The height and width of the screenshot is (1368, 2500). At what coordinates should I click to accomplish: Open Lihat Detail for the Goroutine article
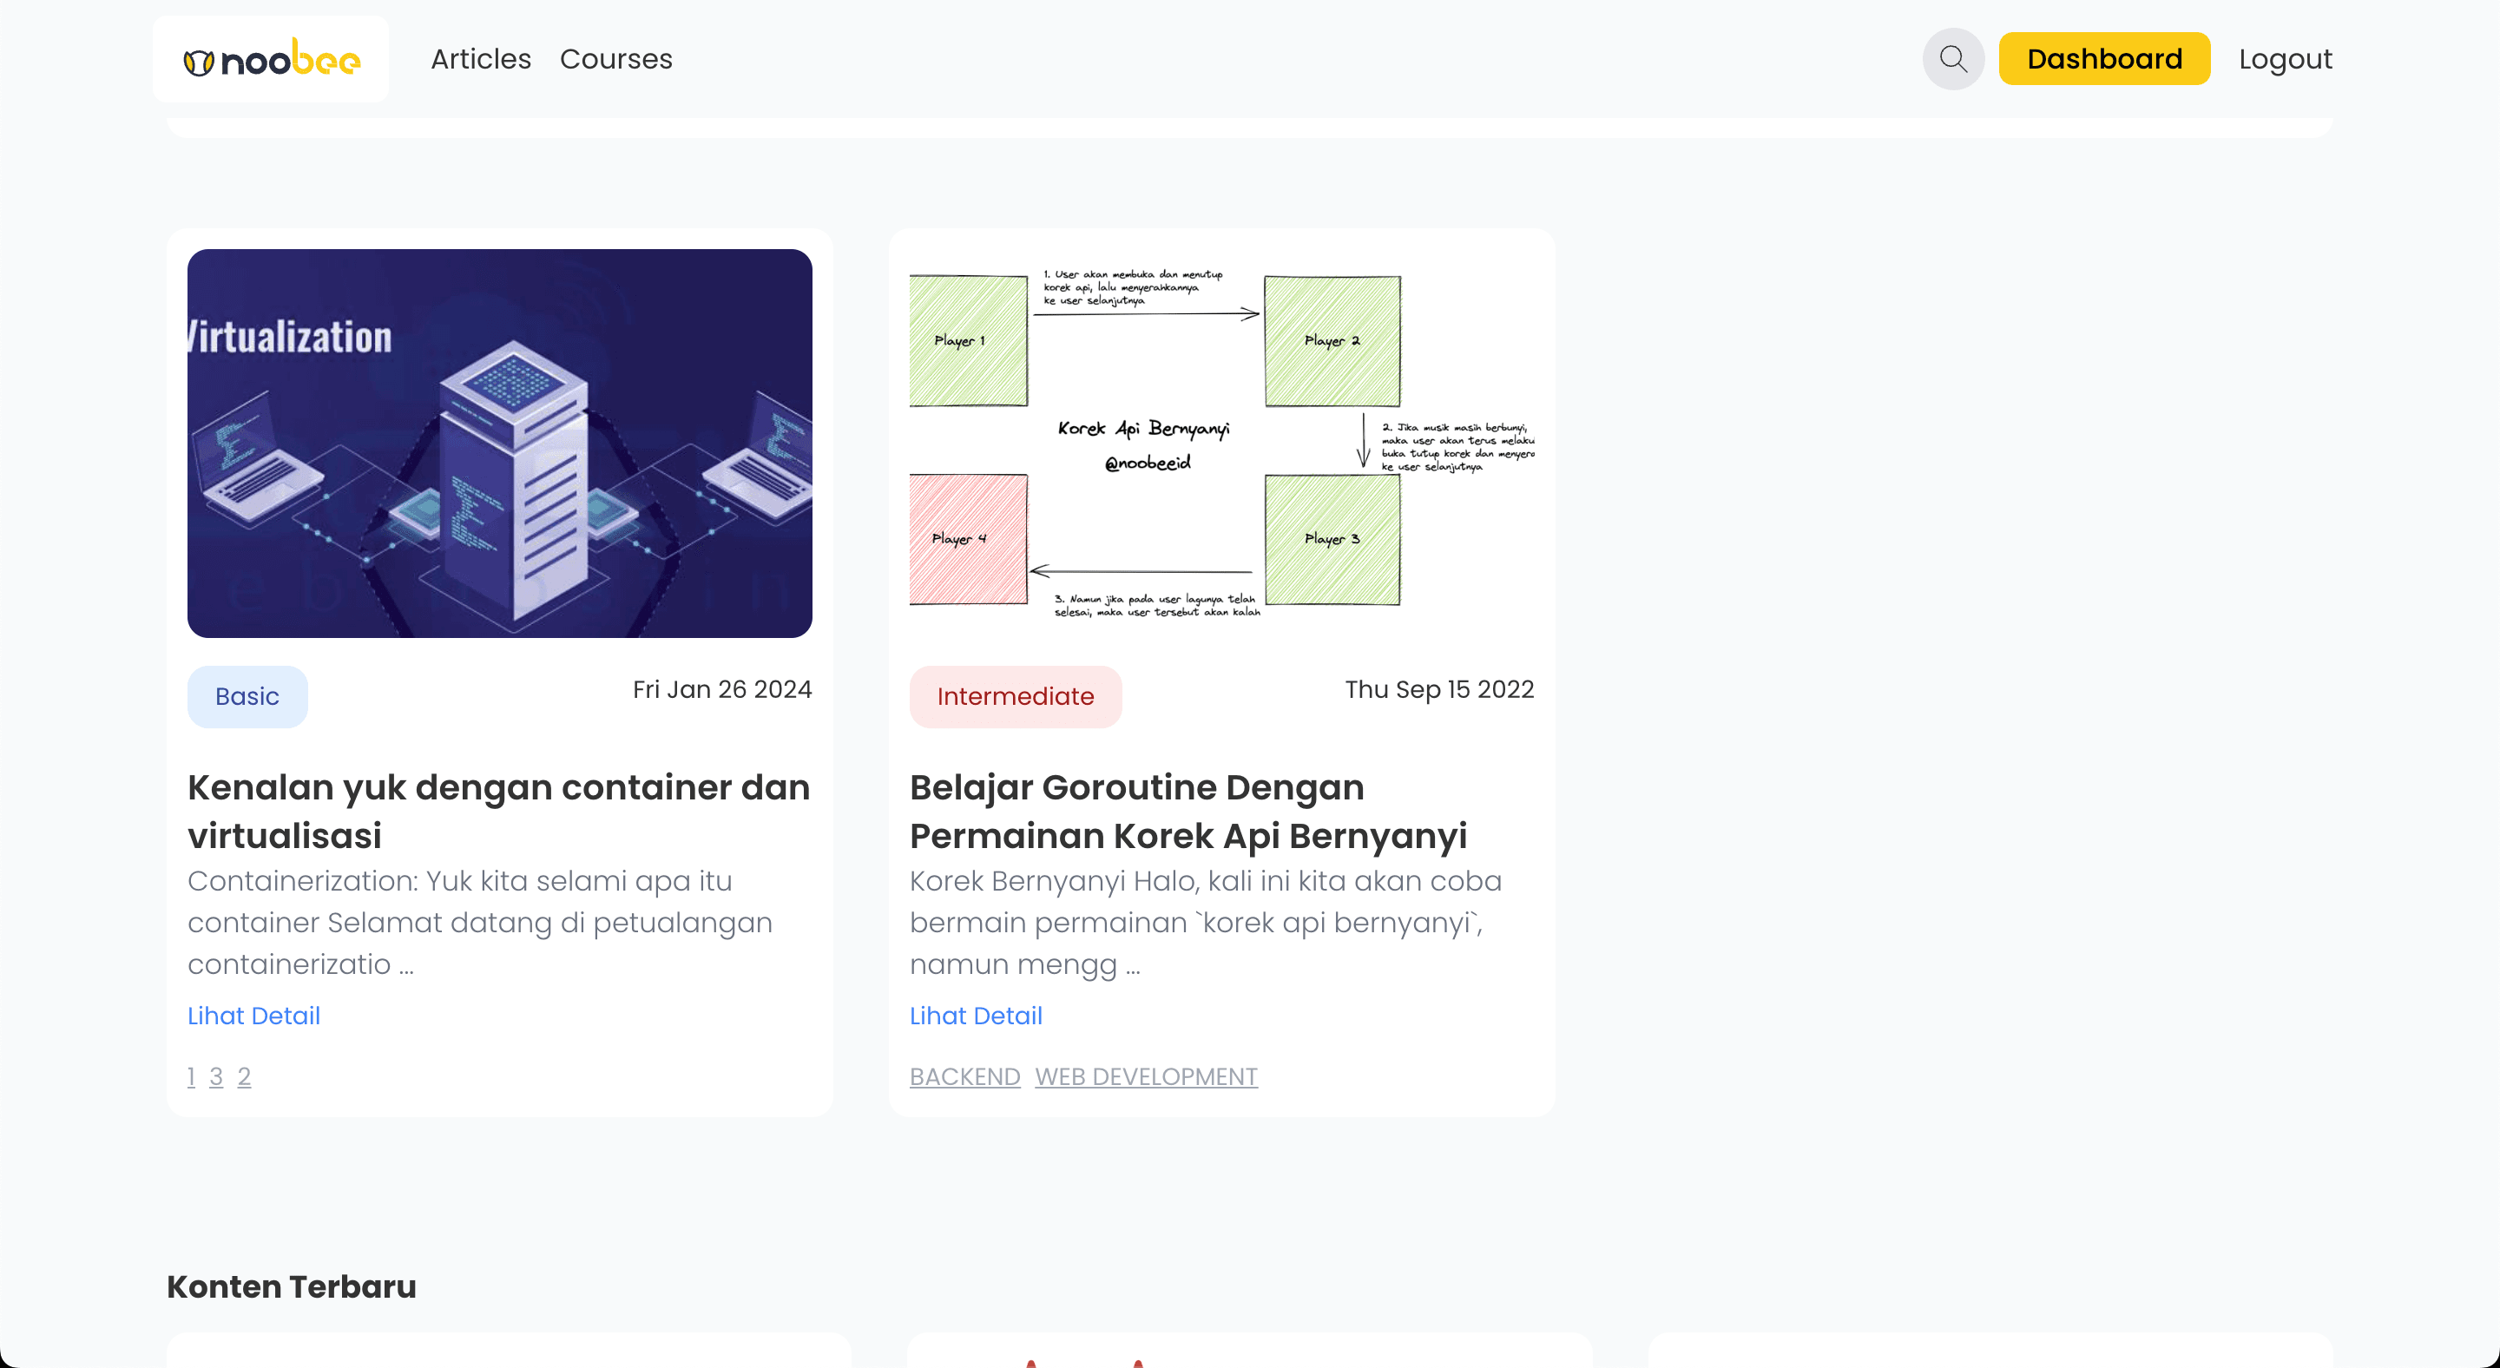point(976,1016)
